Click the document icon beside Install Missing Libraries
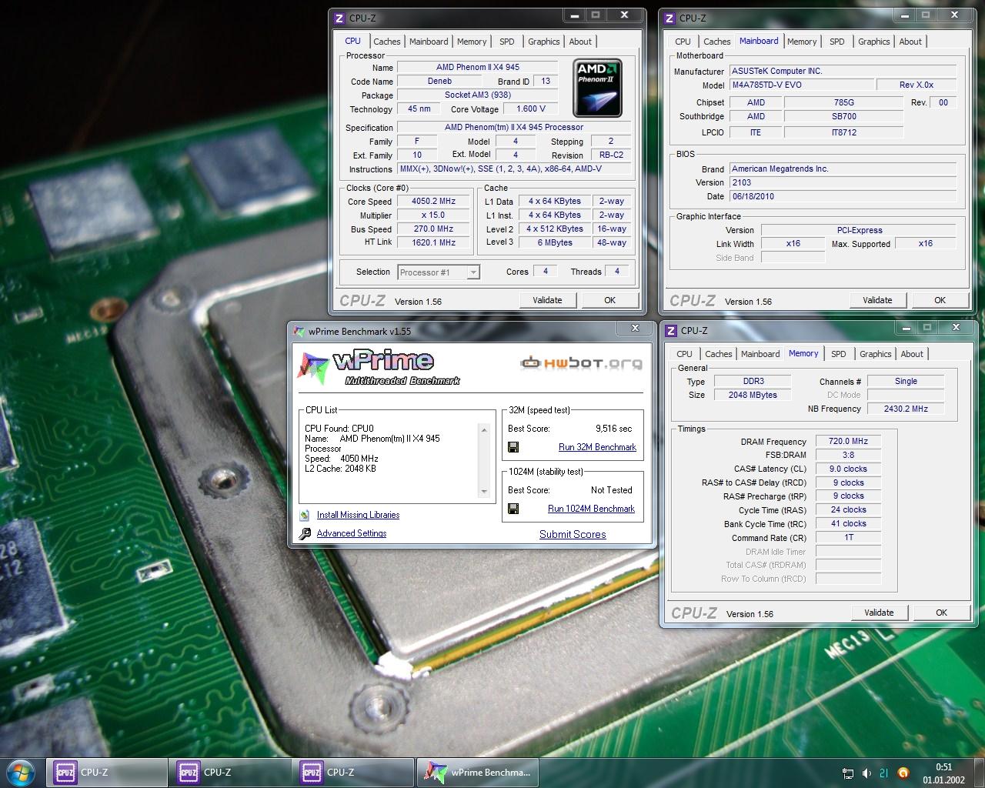This screenshot has height=788, width=985. (305, 515)
